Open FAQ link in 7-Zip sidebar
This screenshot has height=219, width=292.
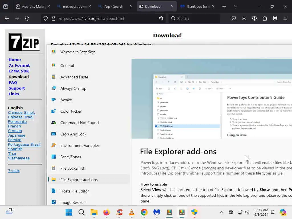pos(13,82)
